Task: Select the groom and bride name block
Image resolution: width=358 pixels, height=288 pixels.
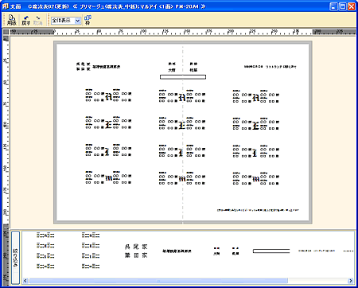Action: tap(183, 67)
